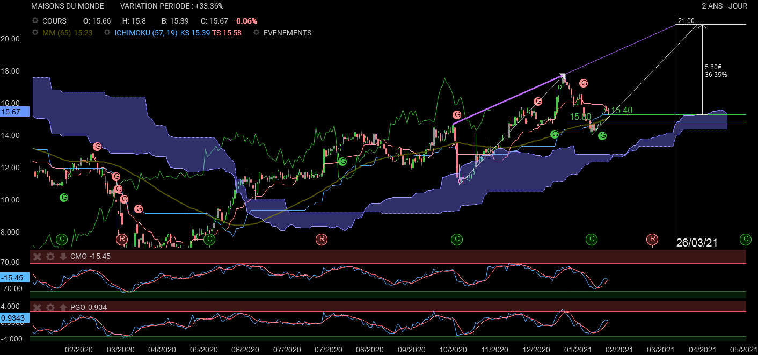Click the green C event marker near 05/2021
This screenshot has width=758, height=355.
click(x=745, y=239)
